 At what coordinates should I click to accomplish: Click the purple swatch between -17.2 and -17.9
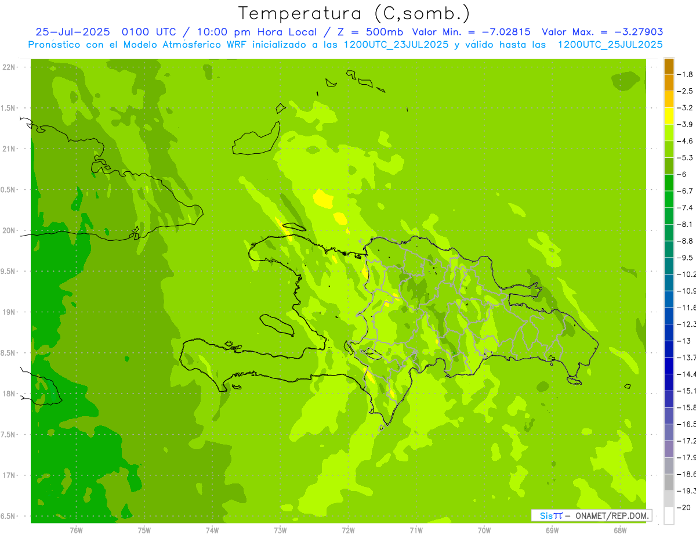669,449
